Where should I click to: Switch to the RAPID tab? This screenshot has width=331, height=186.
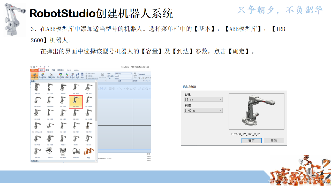click(x=69, y=70)
